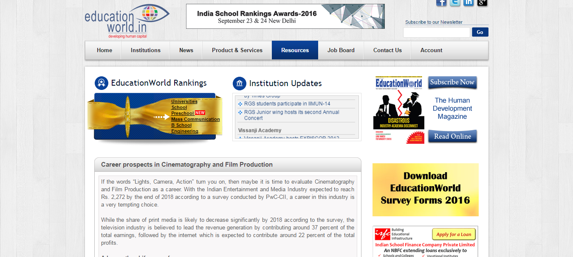
Task: Click the Read Online button
Action: pos(452,137)
